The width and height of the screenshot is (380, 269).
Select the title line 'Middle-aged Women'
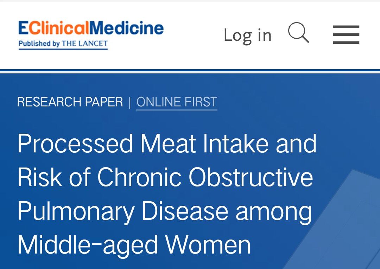tap(134, 245)
